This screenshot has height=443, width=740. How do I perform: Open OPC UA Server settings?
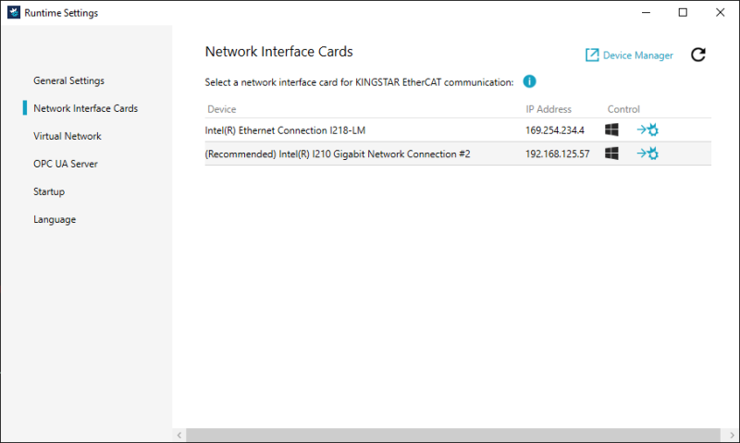(66, 164)
